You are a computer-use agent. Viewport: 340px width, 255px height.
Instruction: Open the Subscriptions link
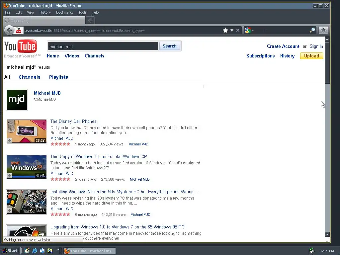260,56
